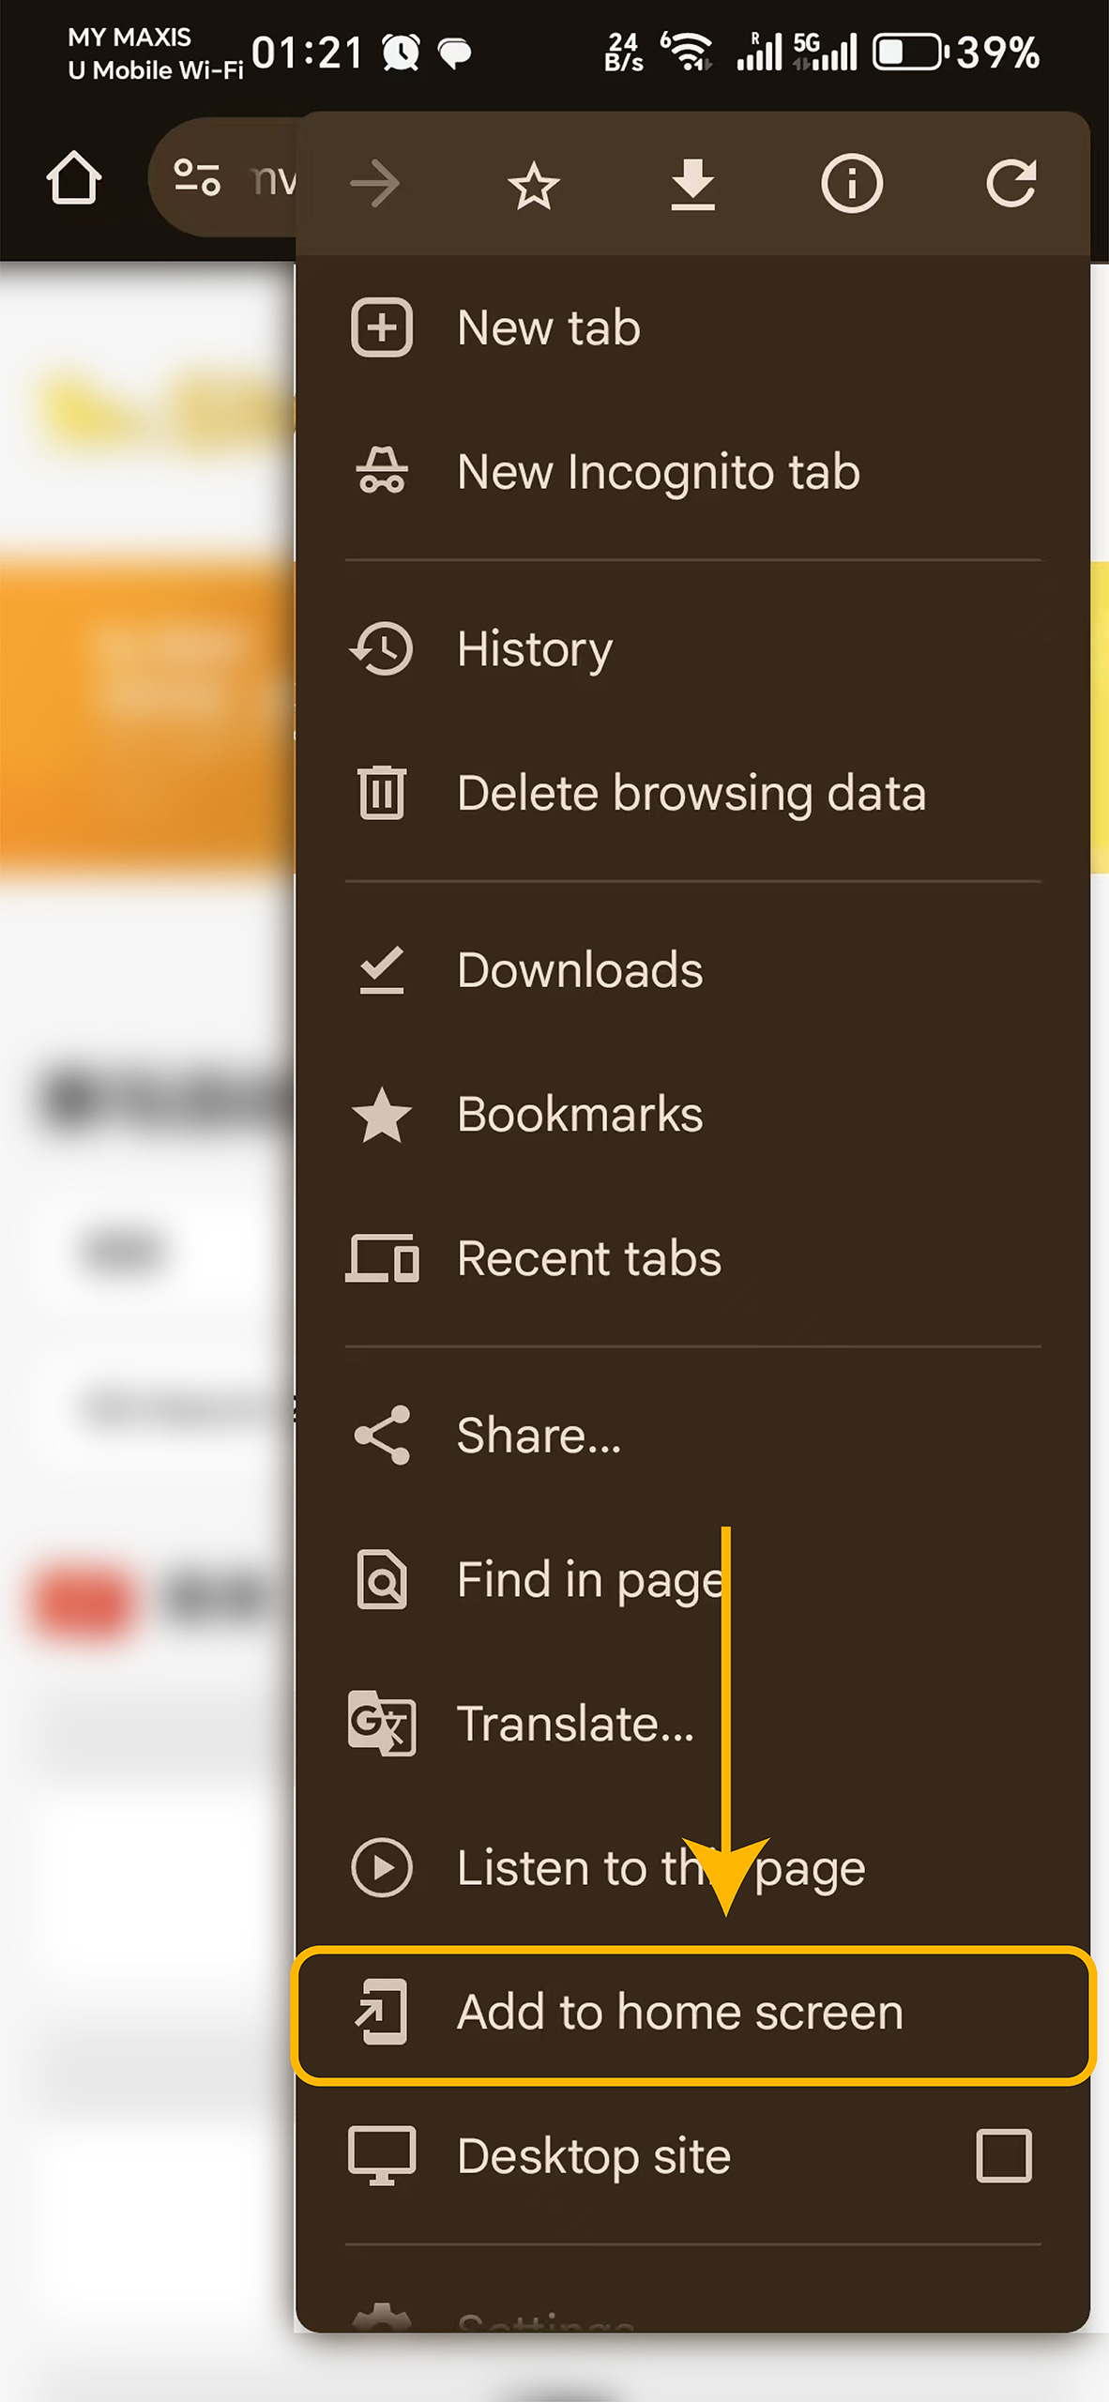The height and width of the screenshot is (2402, 1109).
Task: Tap the home icon
Action: point(74,178)
